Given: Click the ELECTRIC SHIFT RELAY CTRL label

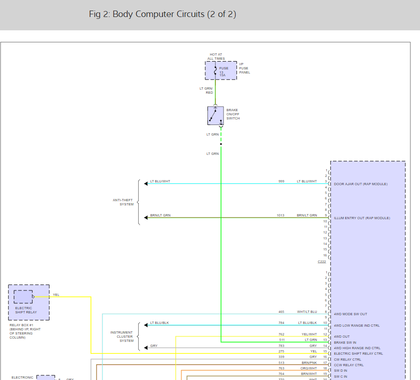Looking at the screenshot, I should coord(358,354).
